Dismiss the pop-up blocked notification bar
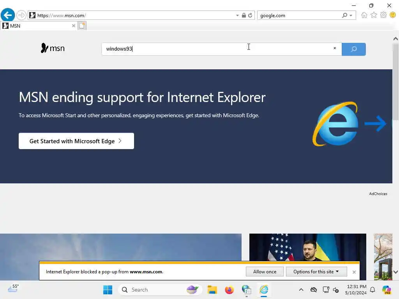The width and height of the screenshot is (399, 299). (354, 272)
